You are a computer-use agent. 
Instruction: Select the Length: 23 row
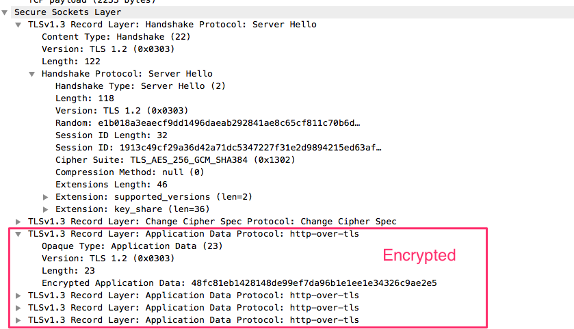tap(69, 271)
